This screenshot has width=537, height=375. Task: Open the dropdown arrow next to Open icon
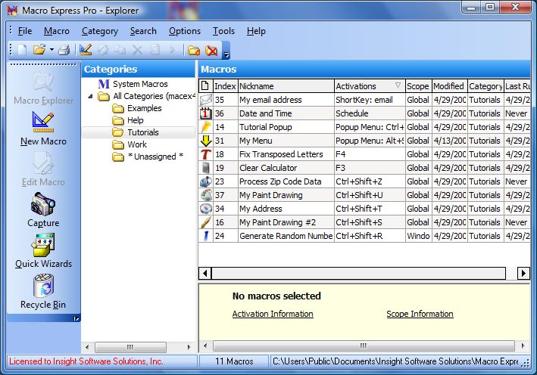[x=52, y=50]
